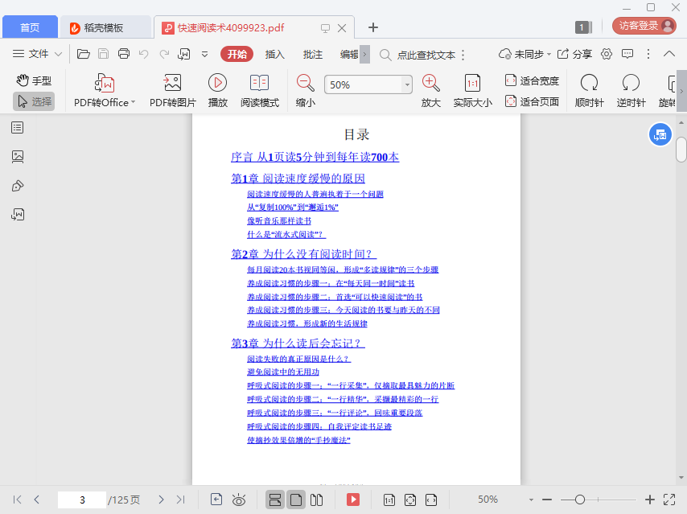Screen dimensions: 687x514
Task: Click the eye protection mode icon
Action: tap(239, 500)
